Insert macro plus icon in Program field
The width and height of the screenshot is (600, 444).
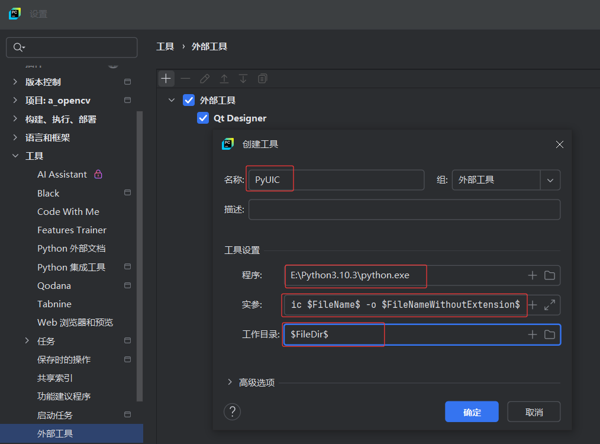pyautogui.click(x=533, y=276)
